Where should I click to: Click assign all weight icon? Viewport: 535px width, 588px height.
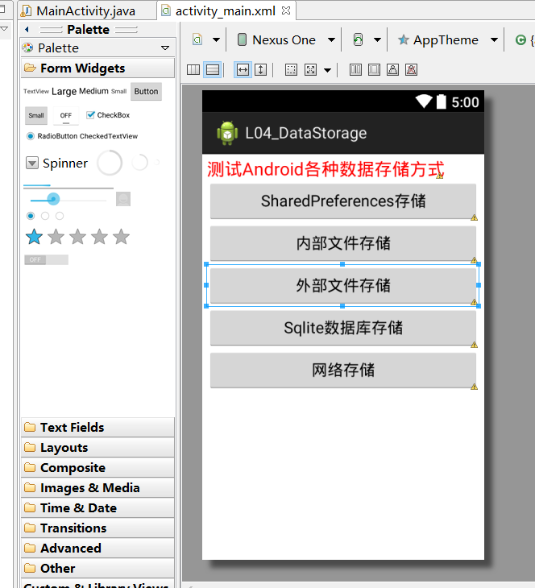point(374,70)
